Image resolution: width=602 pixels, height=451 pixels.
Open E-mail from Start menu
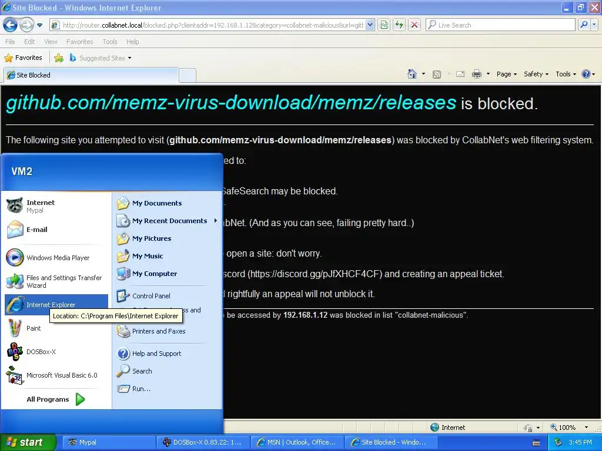[56, 230]
